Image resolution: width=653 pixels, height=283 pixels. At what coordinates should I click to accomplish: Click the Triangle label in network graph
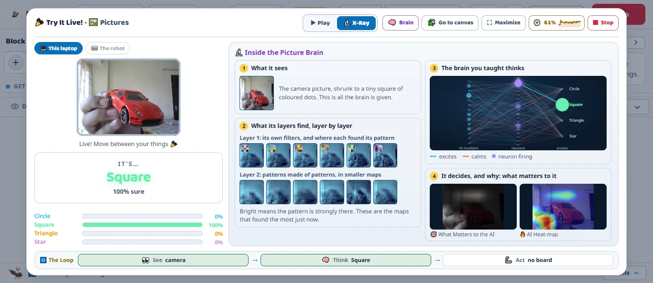point(577,120)
